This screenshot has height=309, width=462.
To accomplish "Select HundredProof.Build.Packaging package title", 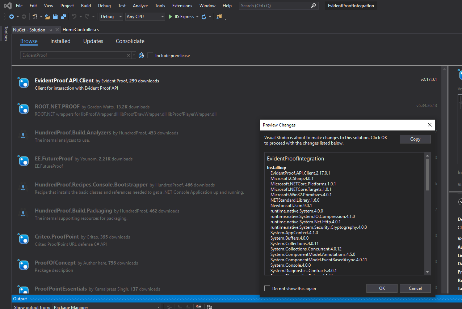I will coord(73,211).
